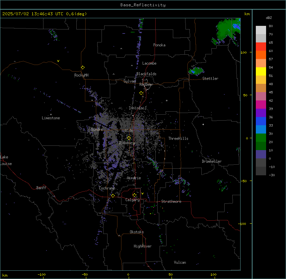
Task: Select the magenta swatch in dBZ legend
Action: point(261,104)
